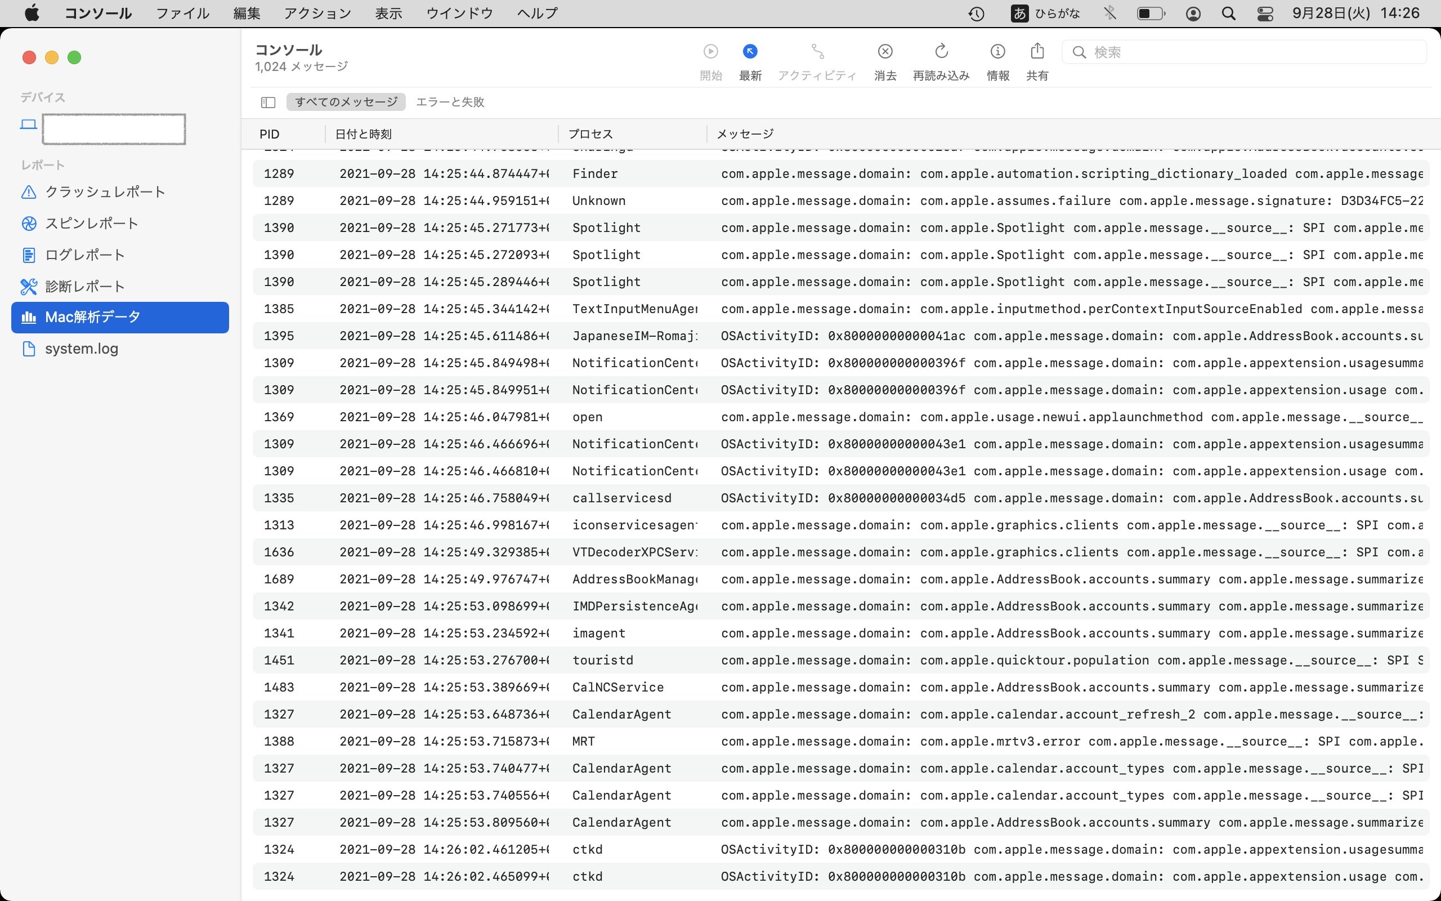Open クラッシュレポート in the sidebar
Image resolution: width=1441 pixels, height=901 pixels.
pyautogui.click(x=105, y=192)
